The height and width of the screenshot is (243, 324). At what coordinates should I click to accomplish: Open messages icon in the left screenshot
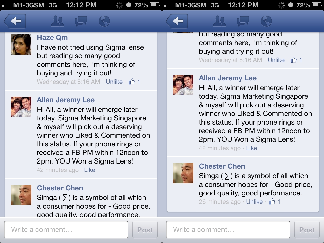81,21
